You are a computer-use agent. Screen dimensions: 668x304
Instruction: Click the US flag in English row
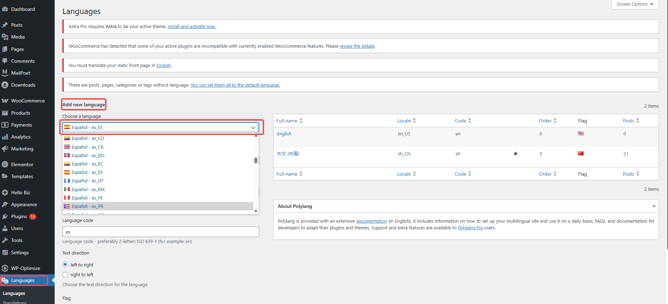[x=581, y=133]
